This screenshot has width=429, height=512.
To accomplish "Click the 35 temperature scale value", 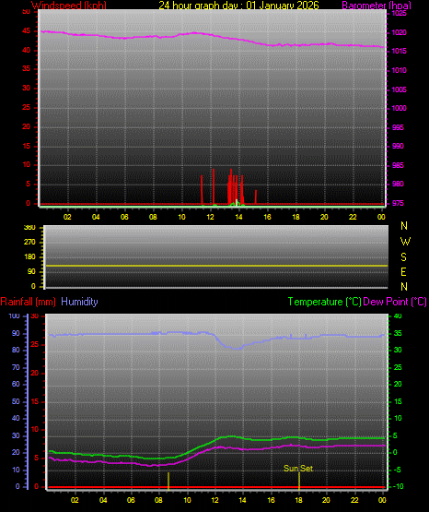I will tap(398, 333).
